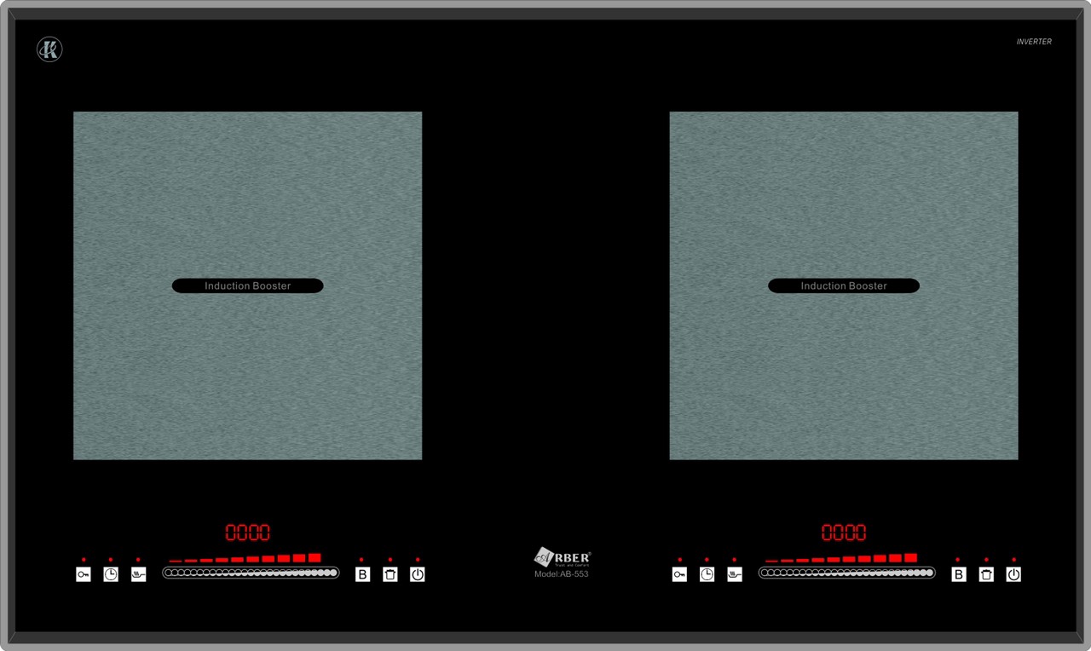Tap the right zone keep-warm icon
1091x651 pixels.
[734, 574]
